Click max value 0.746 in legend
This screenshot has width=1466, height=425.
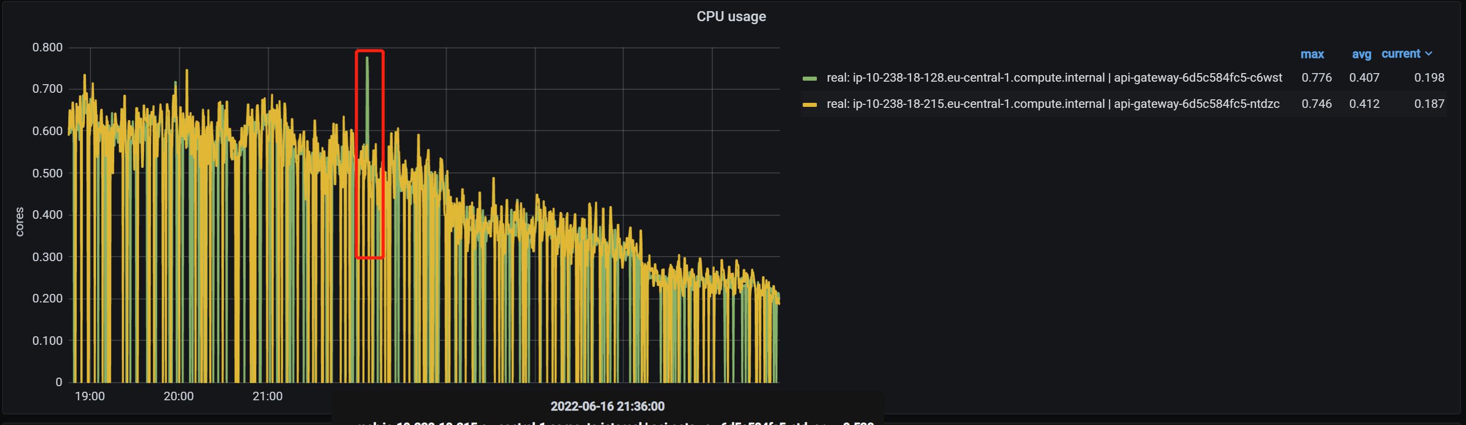click(1316, 103)
